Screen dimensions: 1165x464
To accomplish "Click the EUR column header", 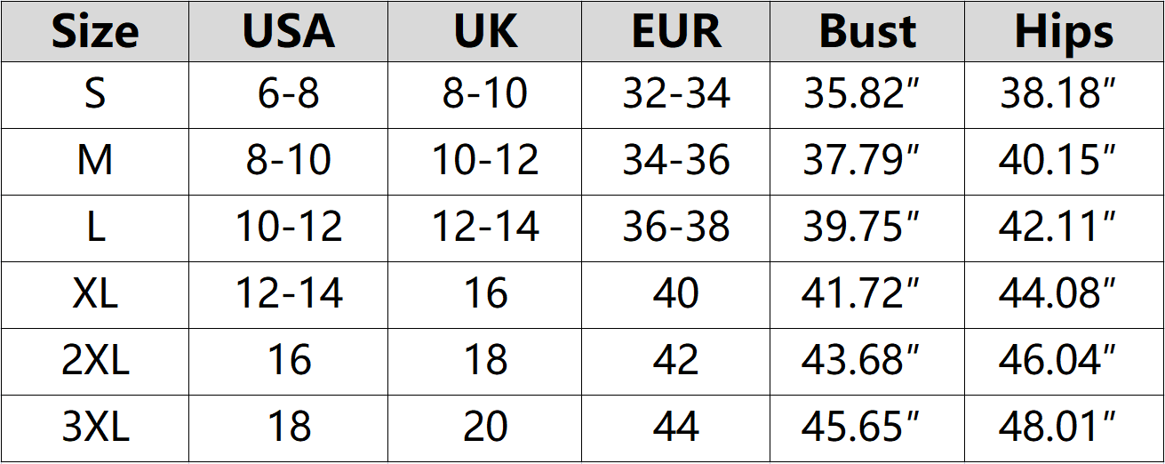I will point(675,32).
